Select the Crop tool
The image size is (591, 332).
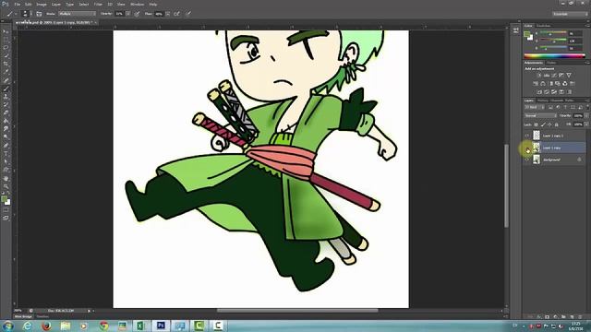coord(6,64)
